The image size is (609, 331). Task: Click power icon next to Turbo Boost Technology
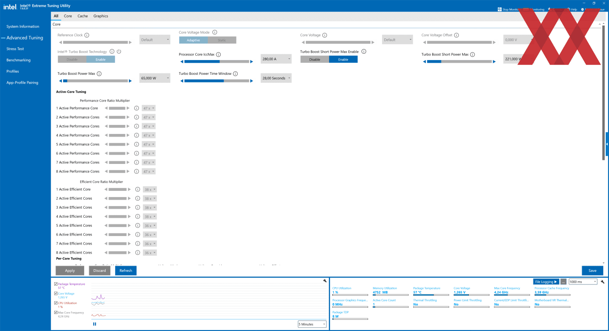119,52
